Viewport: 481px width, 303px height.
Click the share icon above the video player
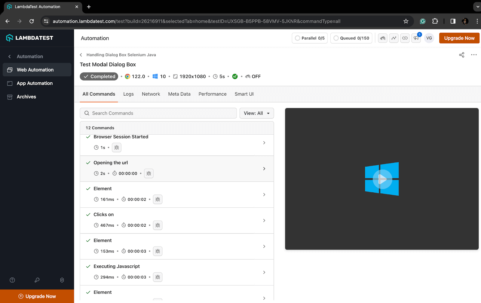pos(461,55)
